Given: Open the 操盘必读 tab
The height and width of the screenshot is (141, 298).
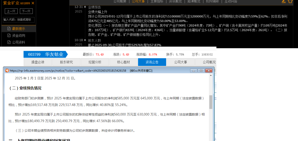Looking at the screenshot, I should click(38, 62).
